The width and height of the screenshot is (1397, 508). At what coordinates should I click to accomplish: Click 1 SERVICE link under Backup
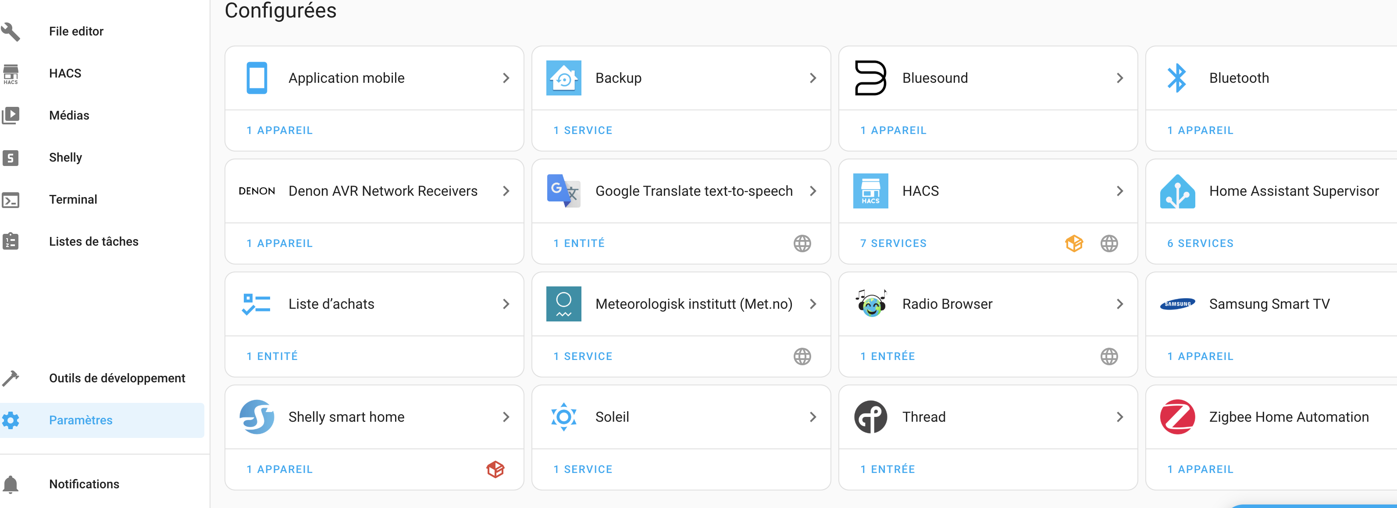(x=583, y=131)
